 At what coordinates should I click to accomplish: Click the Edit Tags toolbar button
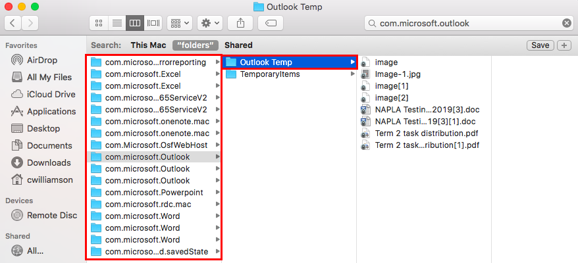(271, 23)
